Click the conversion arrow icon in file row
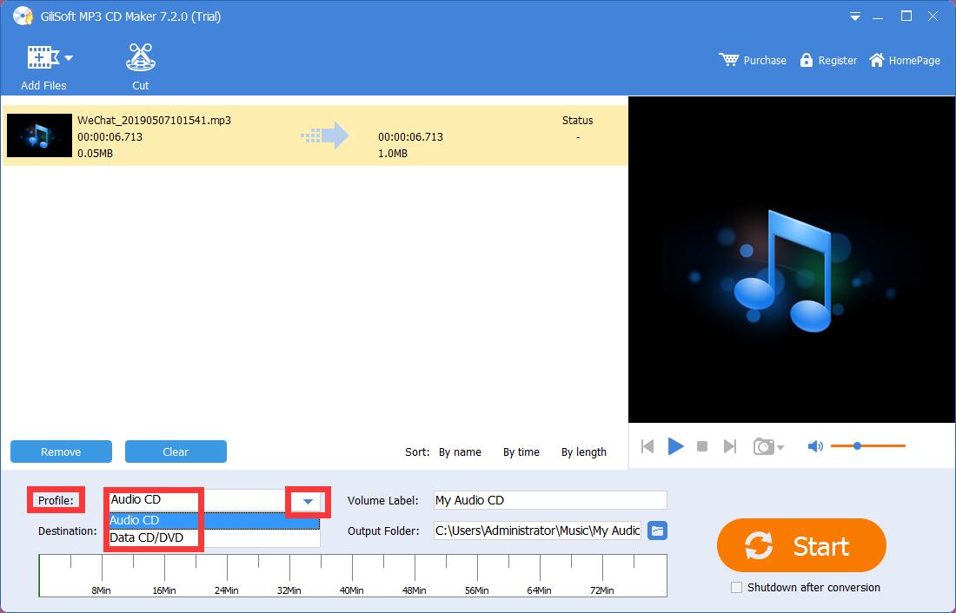 (x=325, y=135)
